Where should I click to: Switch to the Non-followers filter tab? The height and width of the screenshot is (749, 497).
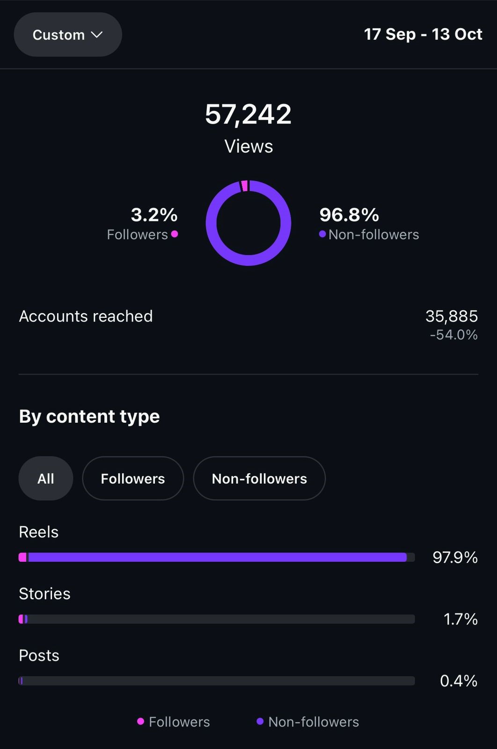pos(259,478)
